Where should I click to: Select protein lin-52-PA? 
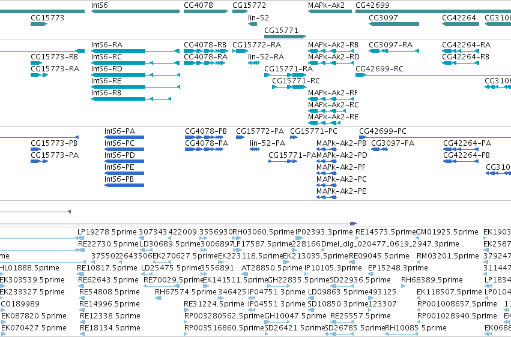pos(255,149)
